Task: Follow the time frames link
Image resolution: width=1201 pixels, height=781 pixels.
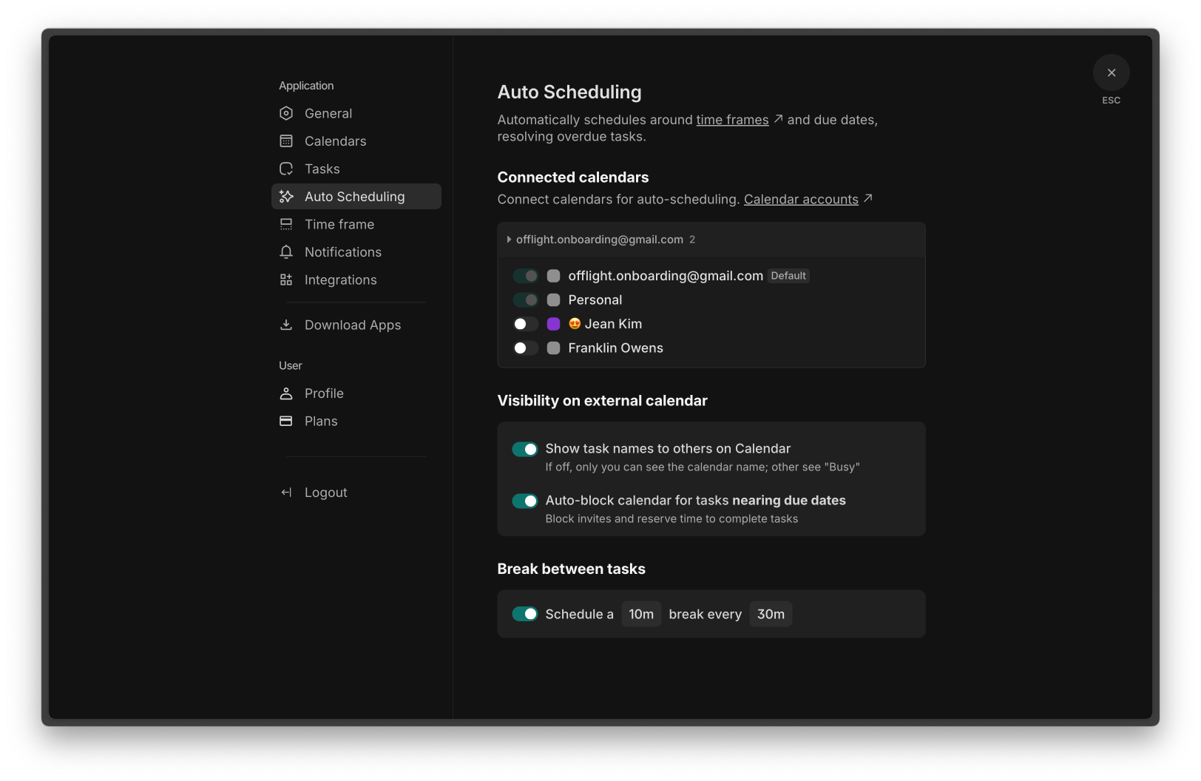Action: (x=732, y=120)
